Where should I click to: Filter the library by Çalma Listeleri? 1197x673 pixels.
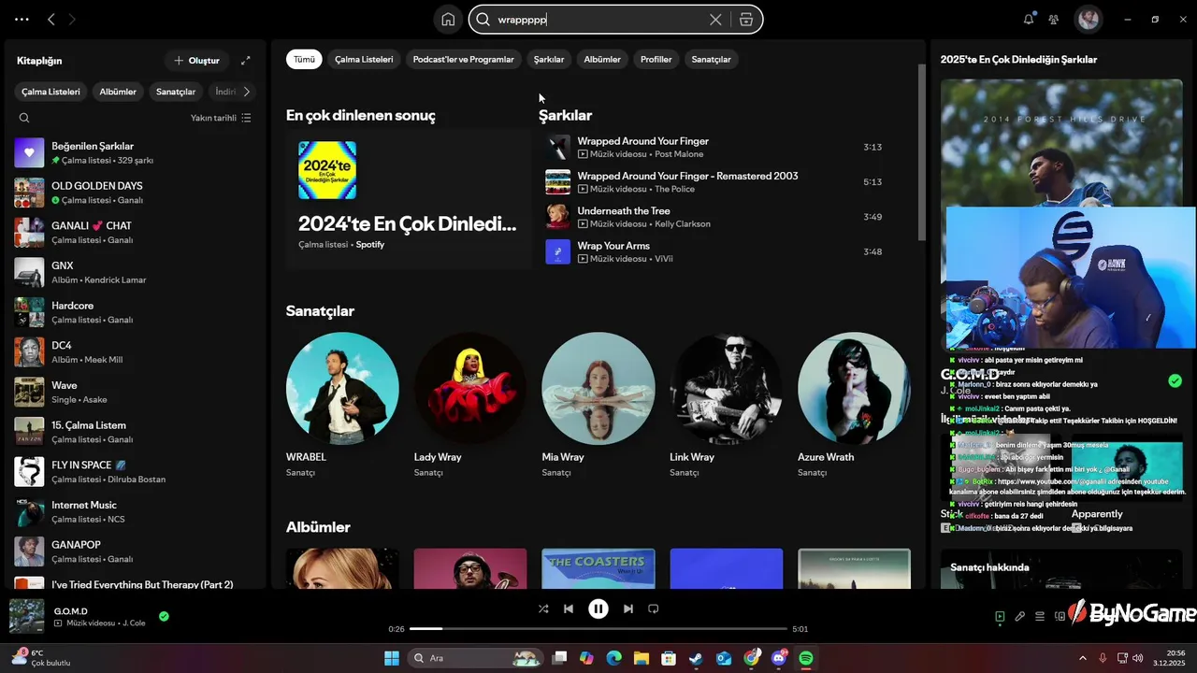(51, 92)
